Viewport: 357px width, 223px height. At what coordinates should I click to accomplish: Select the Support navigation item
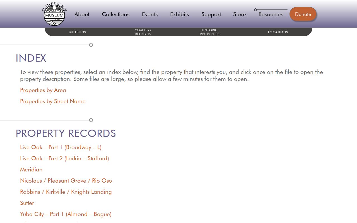click(211, 14)
